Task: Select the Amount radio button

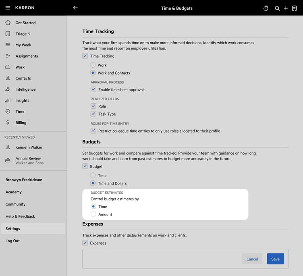Action: point(93,214)
